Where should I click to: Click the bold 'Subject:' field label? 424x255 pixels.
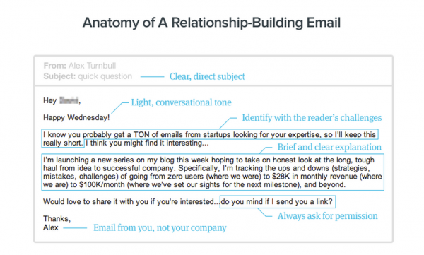tap(59, 76)
